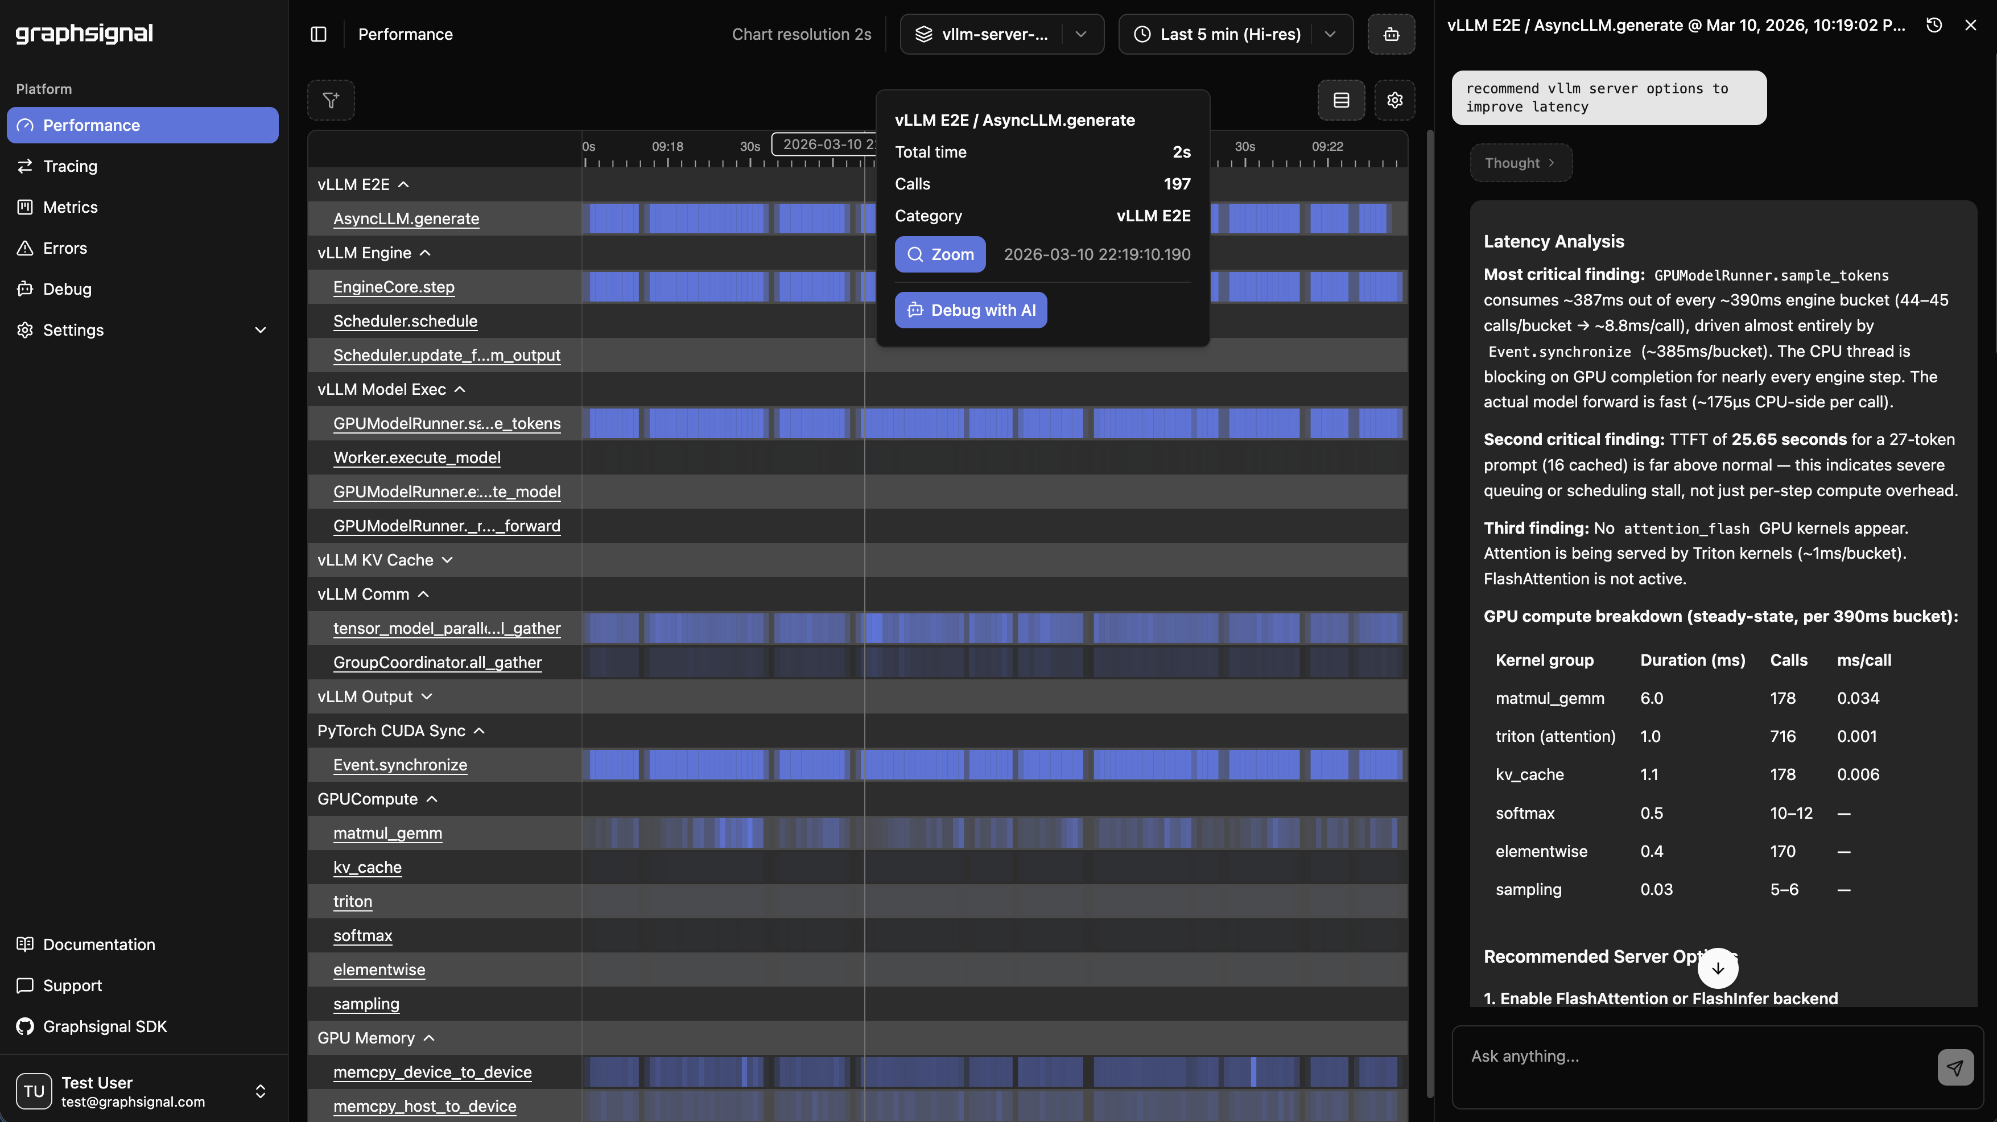The height and width of the screenshot is (1122, 1997).
Task: Open the Errors view
Action: point(64,247)
